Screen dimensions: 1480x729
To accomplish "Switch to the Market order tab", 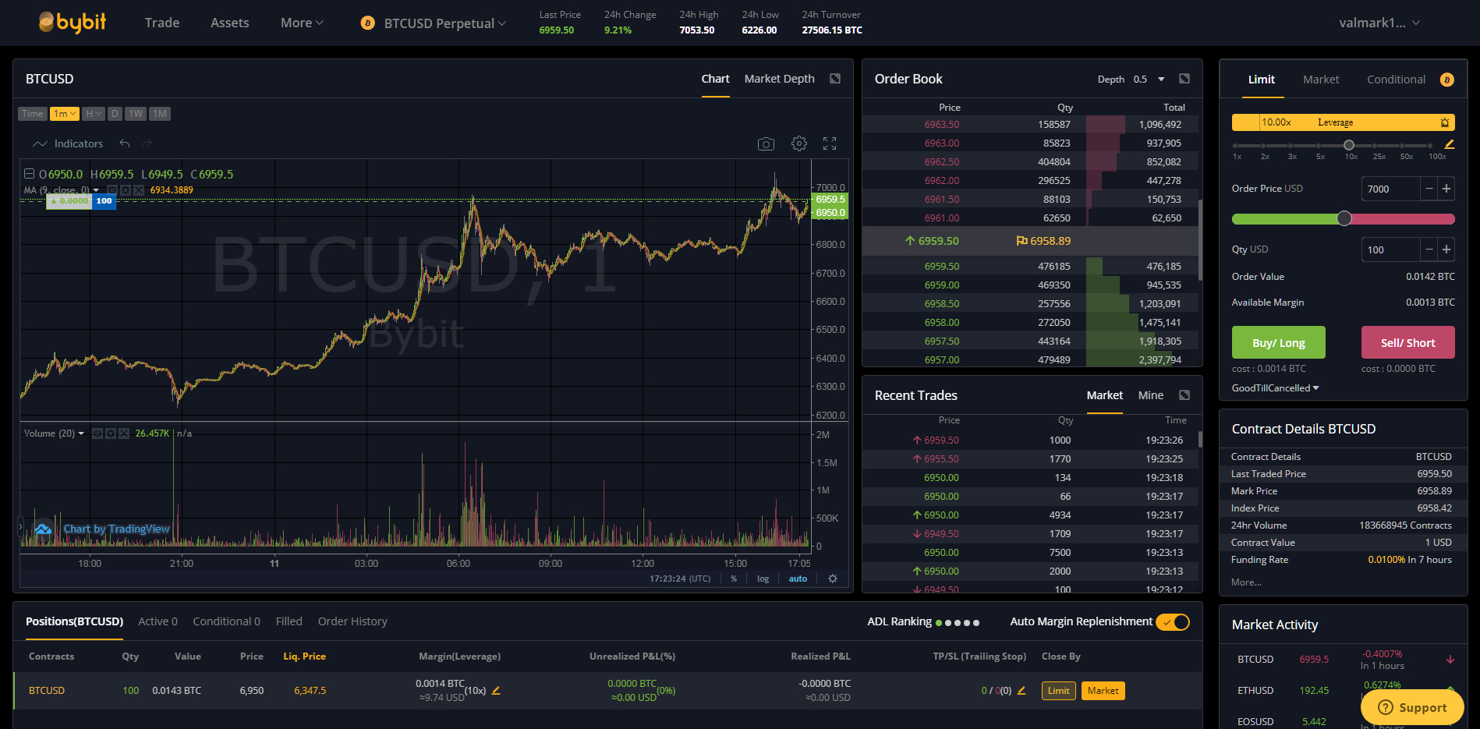I will pyautogui.click(x=1321, y=80).
